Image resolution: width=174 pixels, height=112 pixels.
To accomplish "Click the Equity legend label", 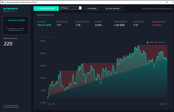I will pos(151,42).
